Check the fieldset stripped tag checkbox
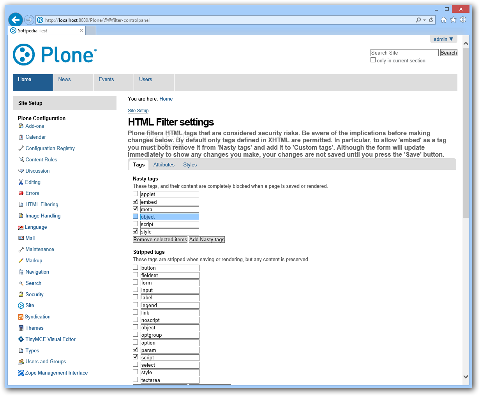The image size is (480, 396). [135, 275]
